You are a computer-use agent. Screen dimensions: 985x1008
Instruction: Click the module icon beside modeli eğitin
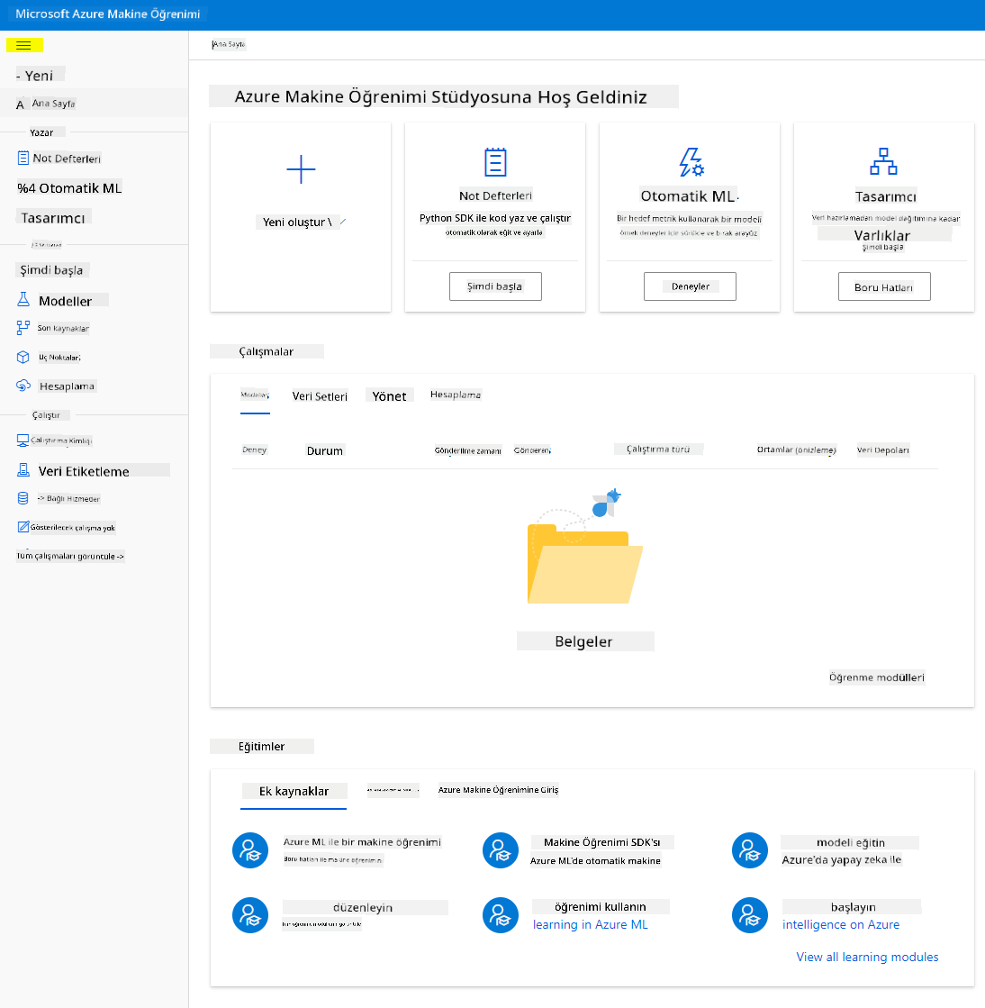(750, 850)
